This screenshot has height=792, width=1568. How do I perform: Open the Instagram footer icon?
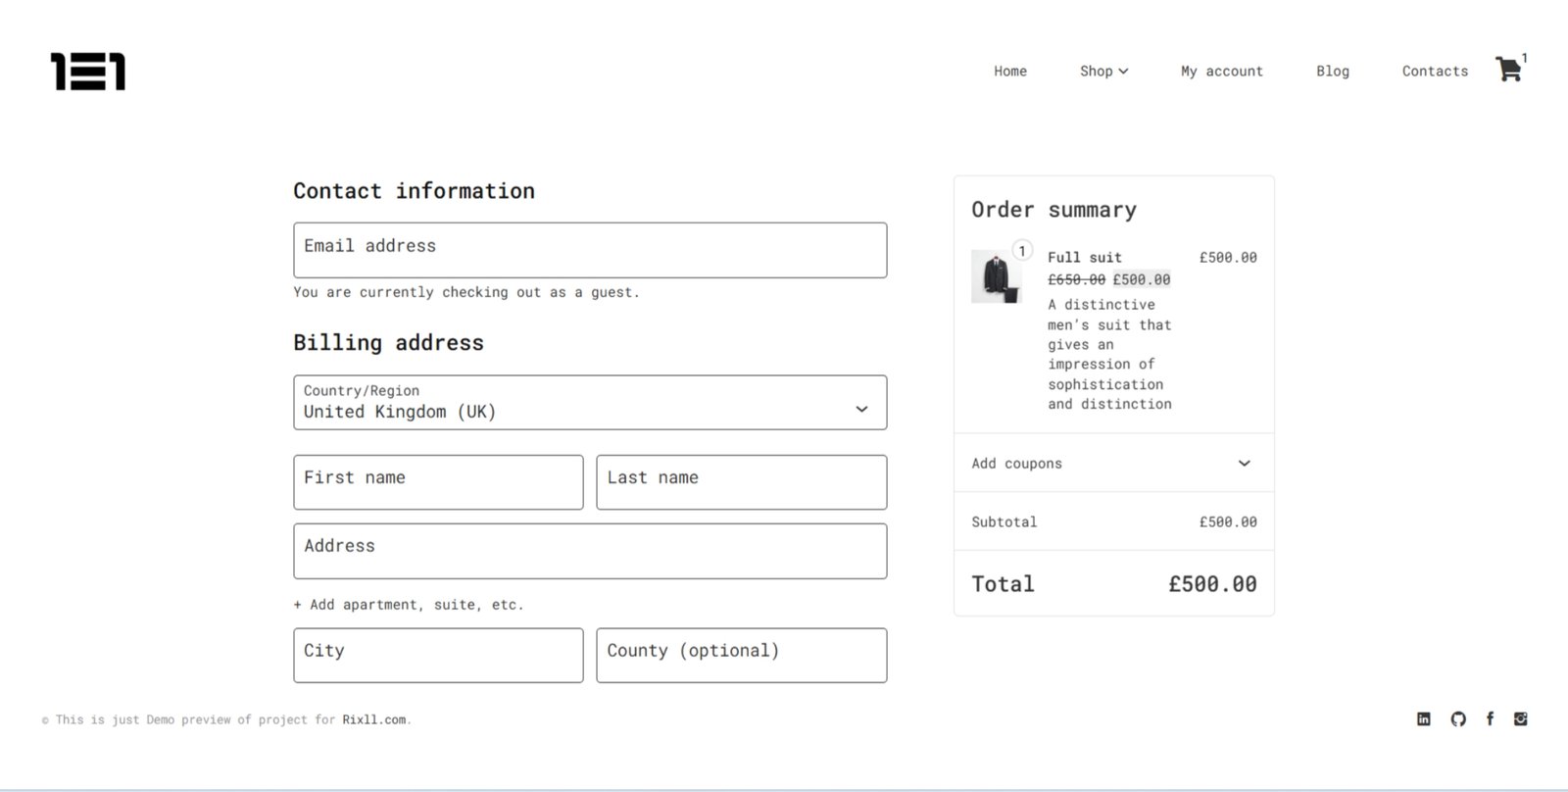(1520, 719)
